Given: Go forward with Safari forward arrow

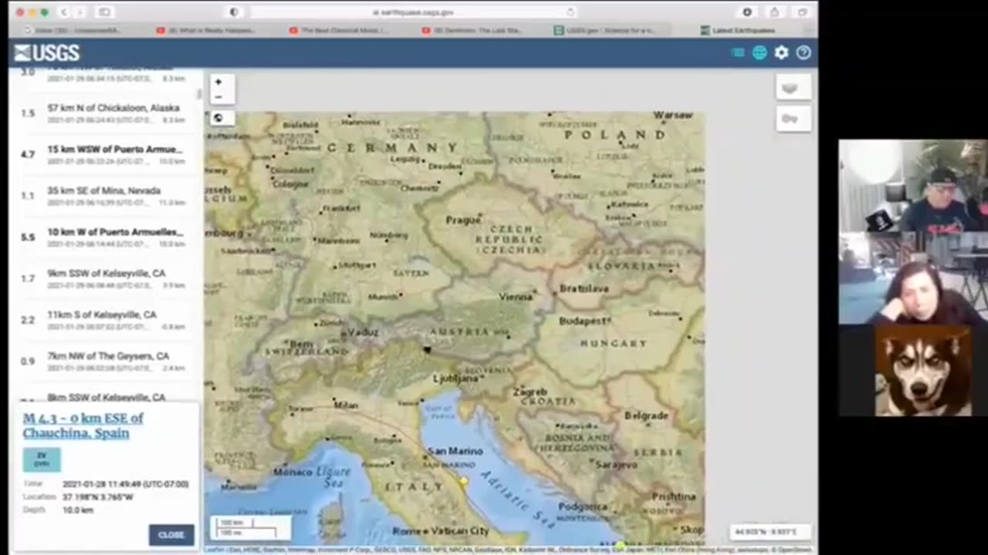Looking at the screenshot, I should pyautogui.click(x=80, y=12).
